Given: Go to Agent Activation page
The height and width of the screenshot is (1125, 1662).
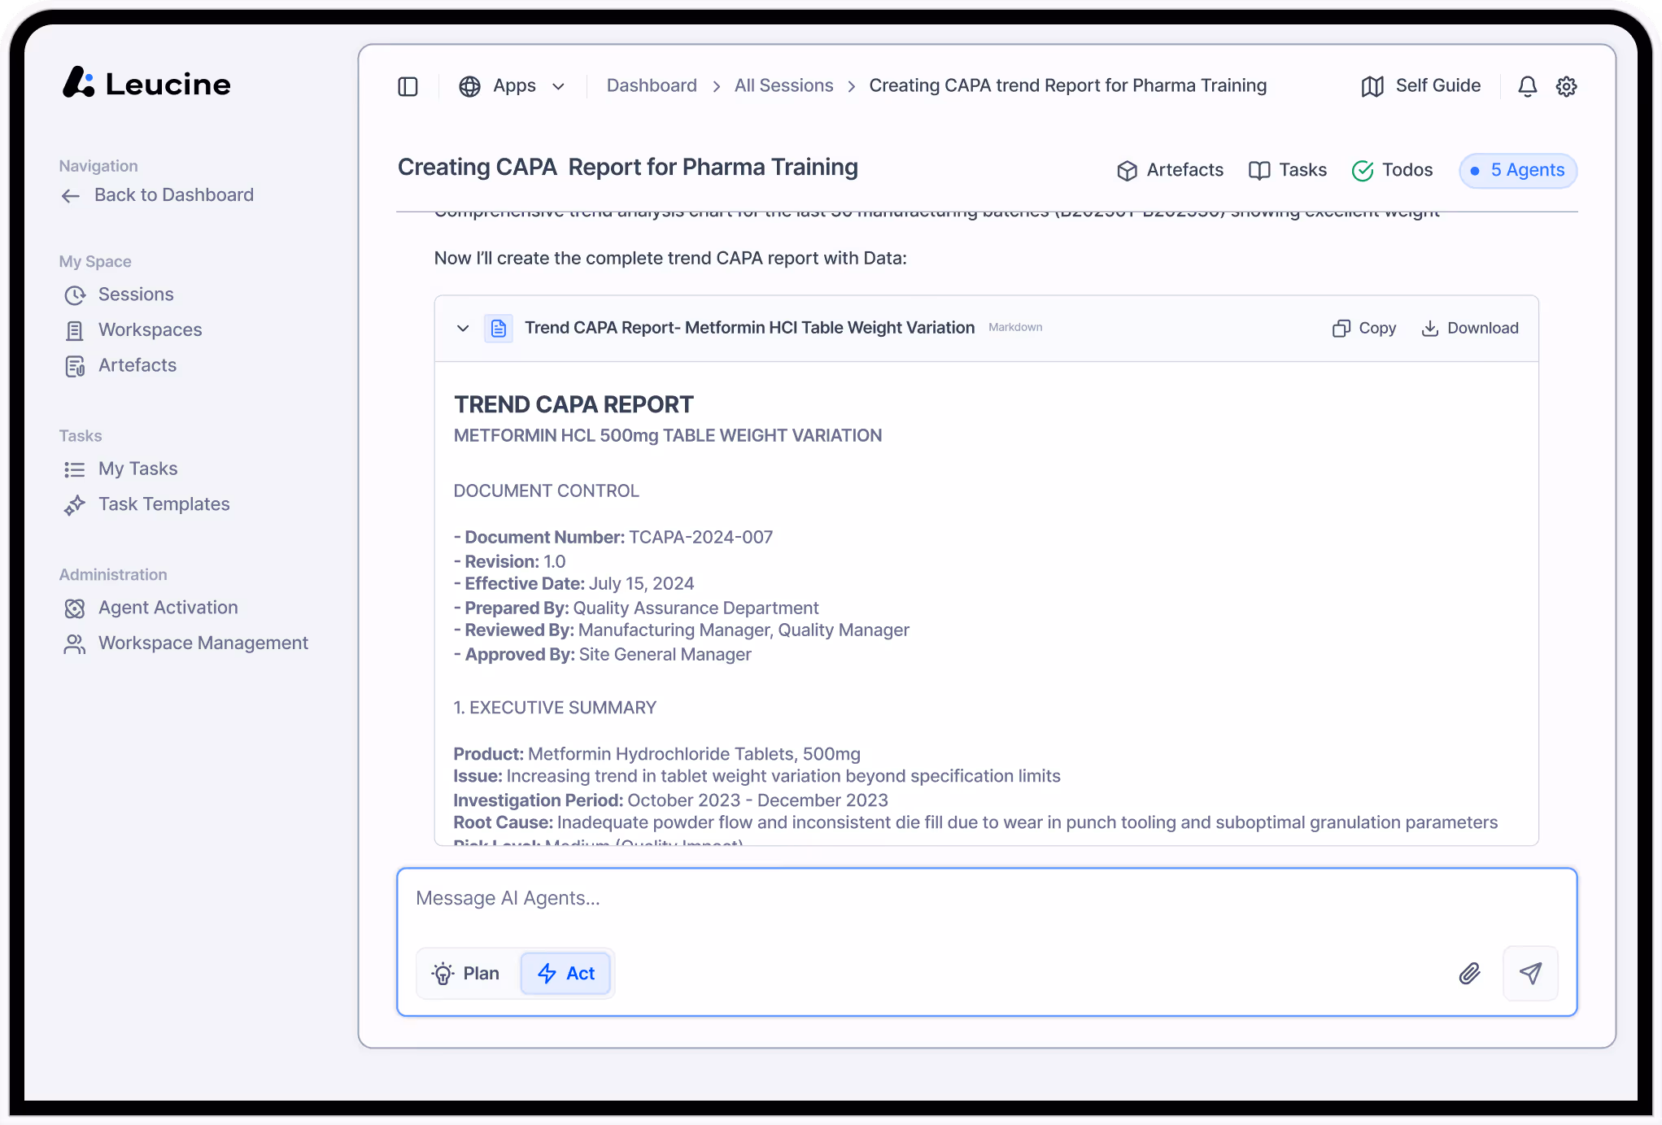Looking at the screenshot, I should pyautogui.click(x=168, y=608).
